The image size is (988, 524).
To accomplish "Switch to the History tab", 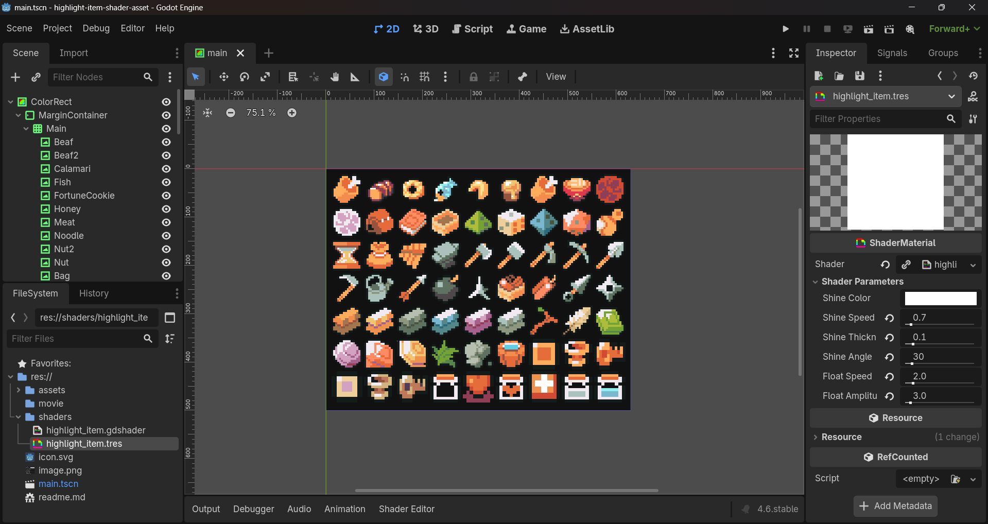I will pyautogui.click(x=94, y=293).
